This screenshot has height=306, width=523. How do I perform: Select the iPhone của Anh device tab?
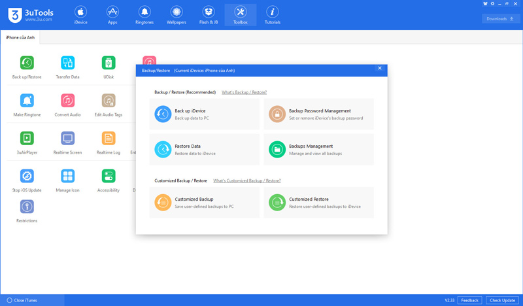tap(20, 37)
